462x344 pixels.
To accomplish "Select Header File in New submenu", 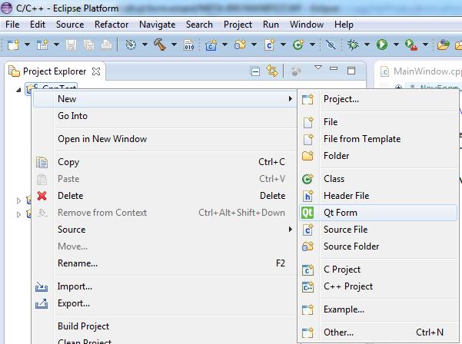I will pos(378,196).
